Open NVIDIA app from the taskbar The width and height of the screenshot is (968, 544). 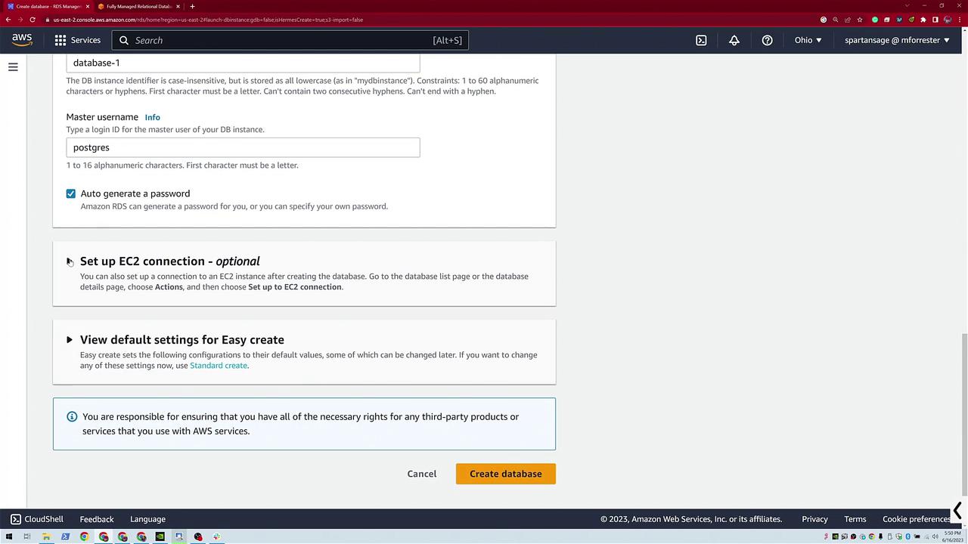click(x=160, y=536)
